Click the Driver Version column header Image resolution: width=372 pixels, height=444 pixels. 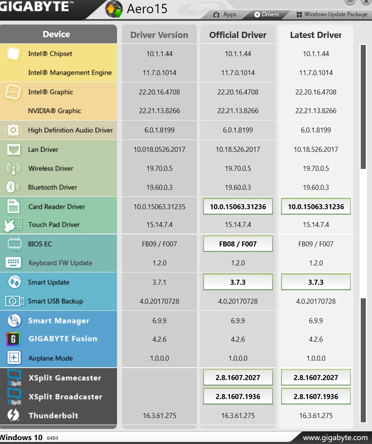(159, 34)
